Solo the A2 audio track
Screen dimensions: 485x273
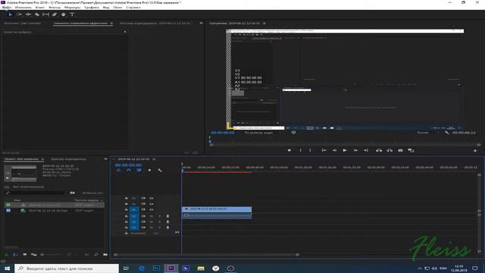point(160,222)
